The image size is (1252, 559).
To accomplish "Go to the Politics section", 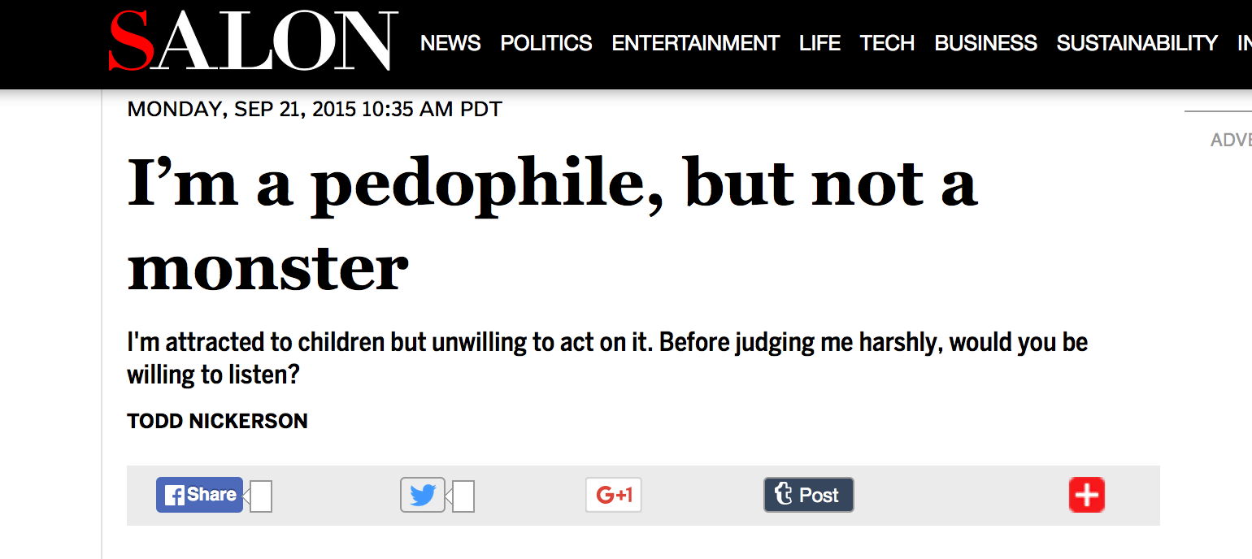I will tap(546, 43).
